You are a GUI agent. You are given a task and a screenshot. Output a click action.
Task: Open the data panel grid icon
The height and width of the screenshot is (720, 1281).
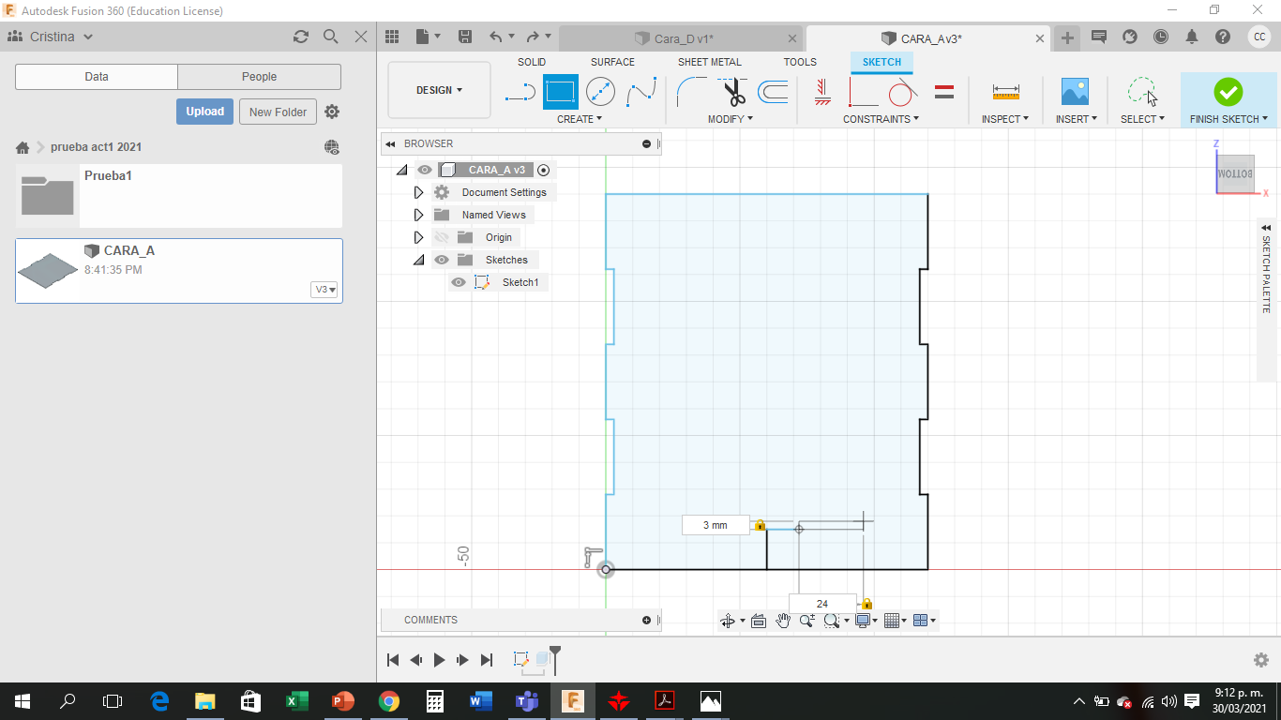coord(393,37)
